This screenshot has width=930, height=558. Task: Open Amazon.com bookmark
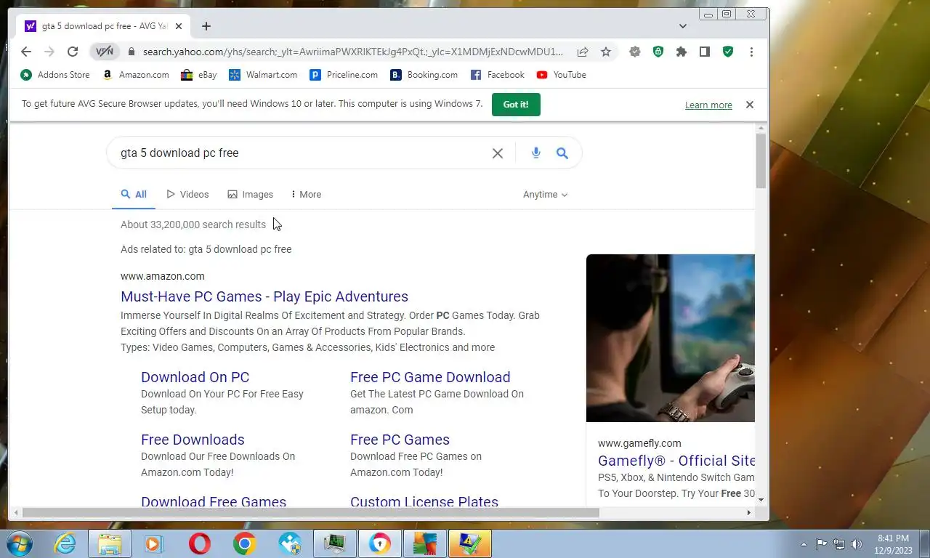(x=136, y=75)
